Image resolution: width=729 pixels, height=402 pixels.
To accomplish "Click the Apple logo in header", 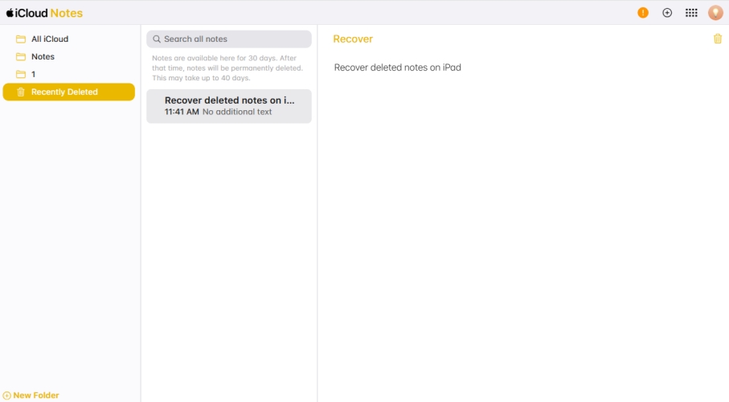I will click(x=10, y=13).
